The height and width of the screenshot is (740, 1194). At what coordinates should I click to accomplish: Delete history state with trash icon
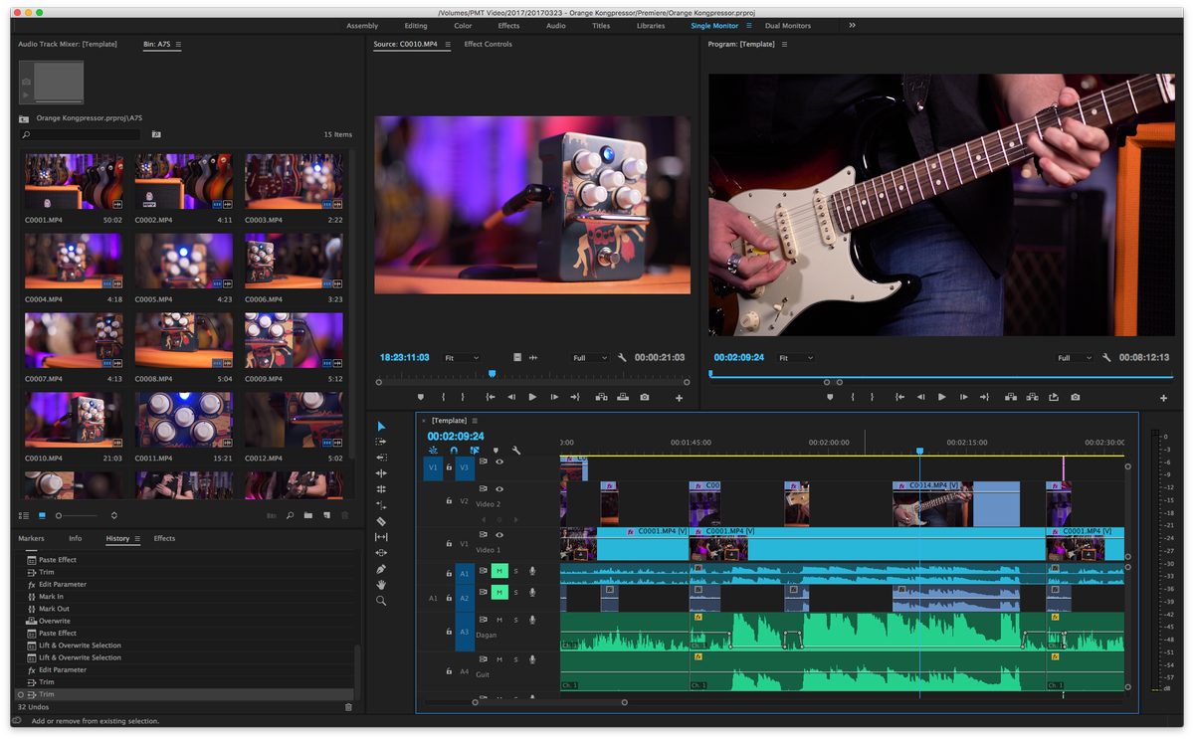[x=348, y=707]
